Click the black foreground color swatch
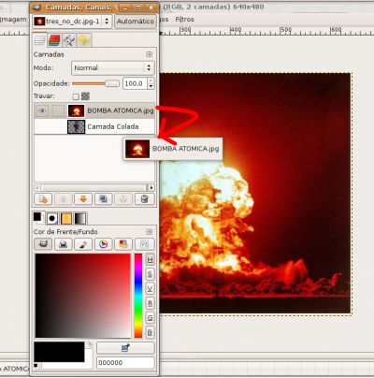Screen dimensions: 374x378 tap(59, 352)
